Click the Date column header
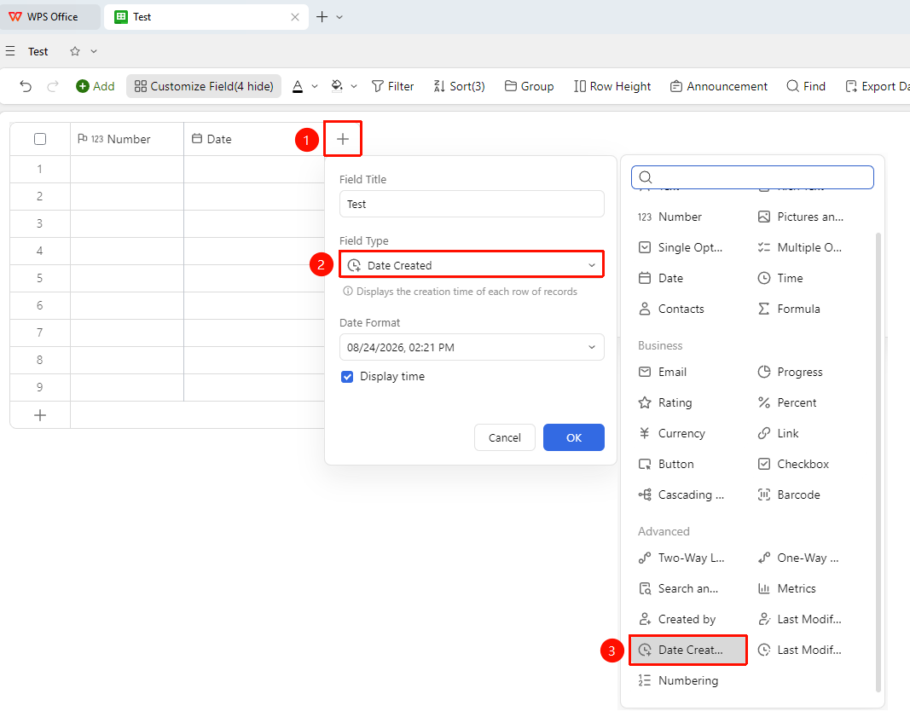Viewport: 910px width, 723px height. point(253,139)
